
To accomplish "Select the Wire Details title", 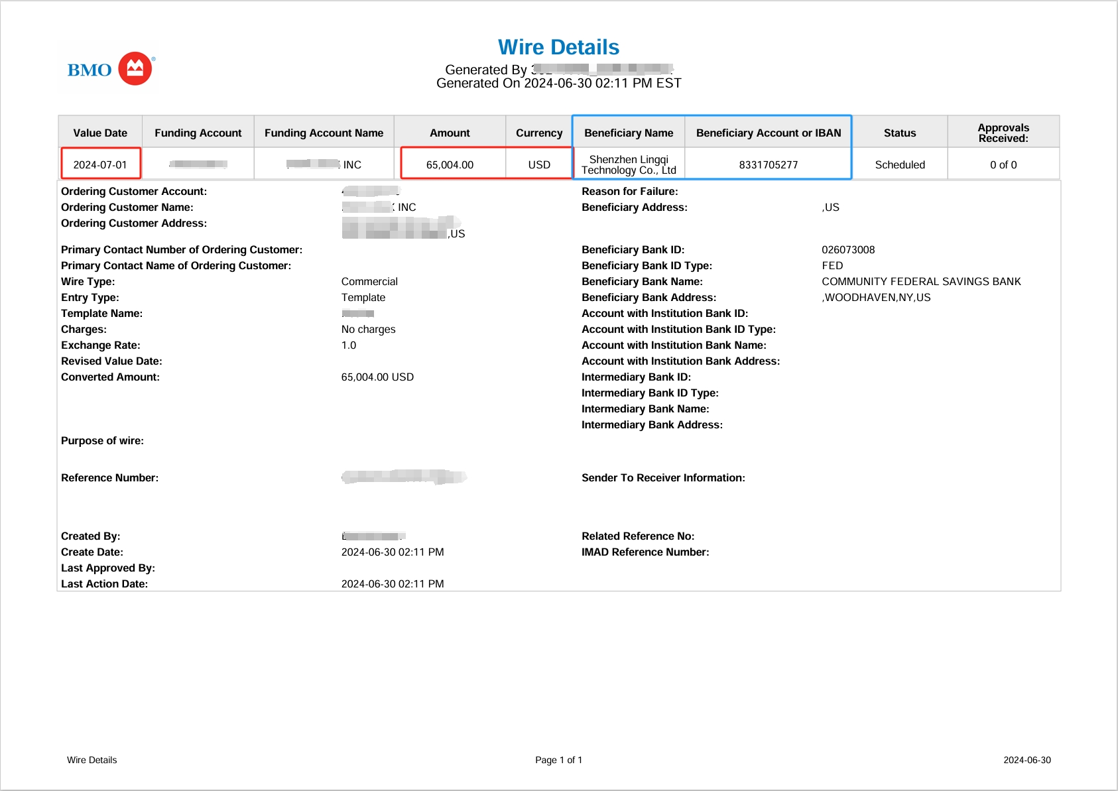I will pyautogui.click(x=558, y=47).
